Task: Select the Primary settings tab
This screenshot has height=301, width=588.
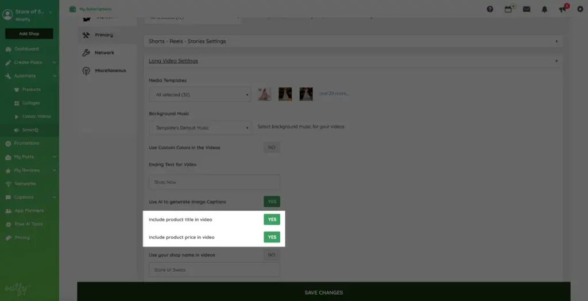Action: point(104,35)
